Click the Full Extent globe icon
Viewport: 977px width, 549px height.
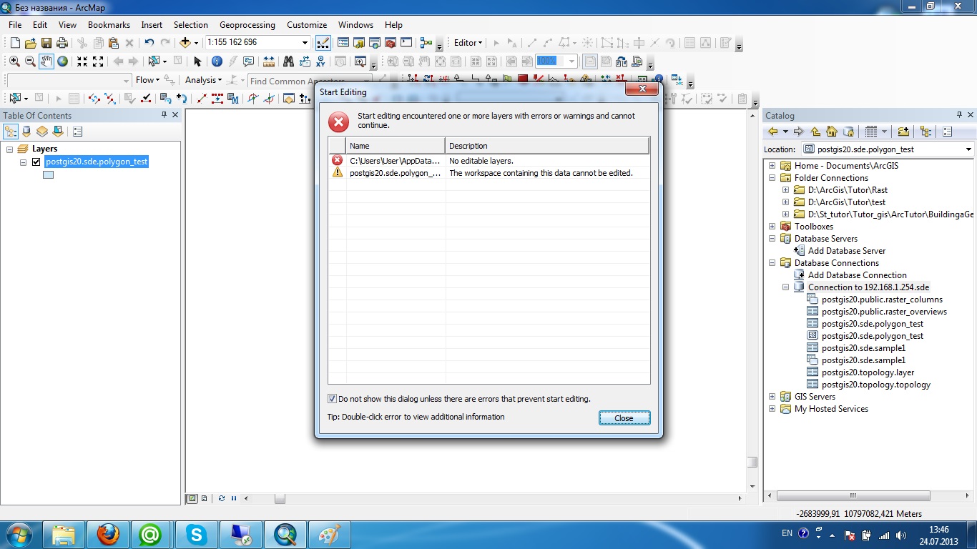[63, 61]
